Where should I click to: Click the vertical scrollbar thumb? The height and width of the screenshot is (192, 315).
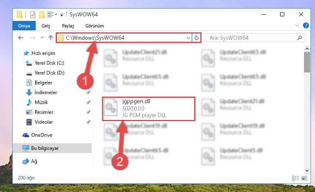(x=307, y=62)
